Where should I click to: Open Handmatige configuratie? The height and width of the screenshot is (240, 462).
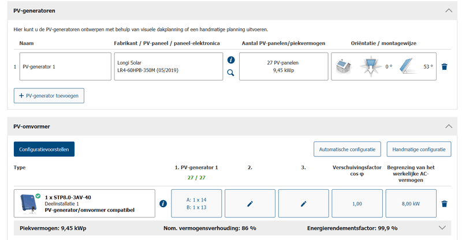click(x=419, y=149)
